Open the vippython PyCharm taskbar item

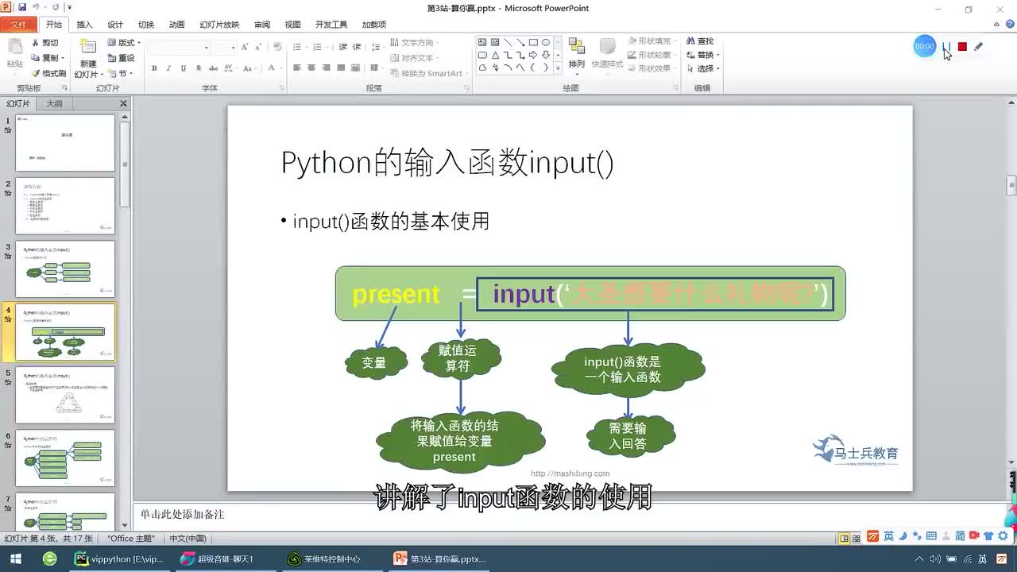click(x=119, y=558)
